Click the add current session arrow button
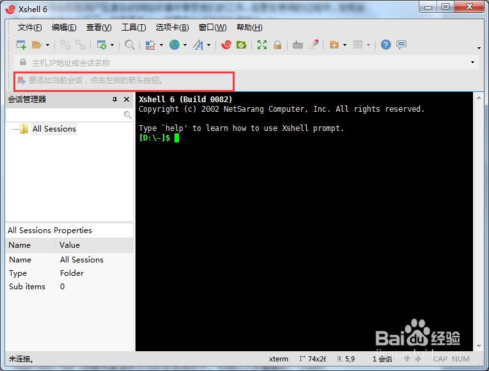The height and width of the screenshot is (371, 489). 22,80
